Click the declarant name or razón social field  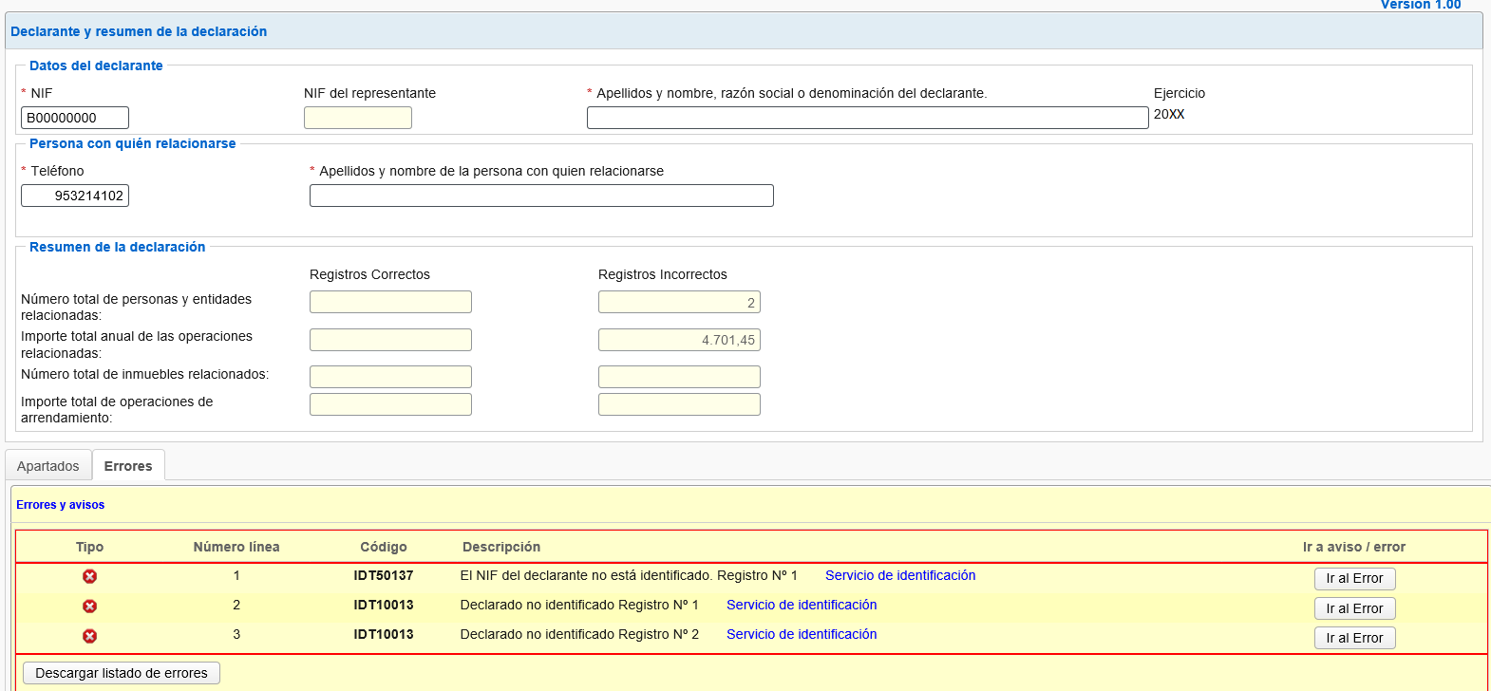tap(868, 118)
